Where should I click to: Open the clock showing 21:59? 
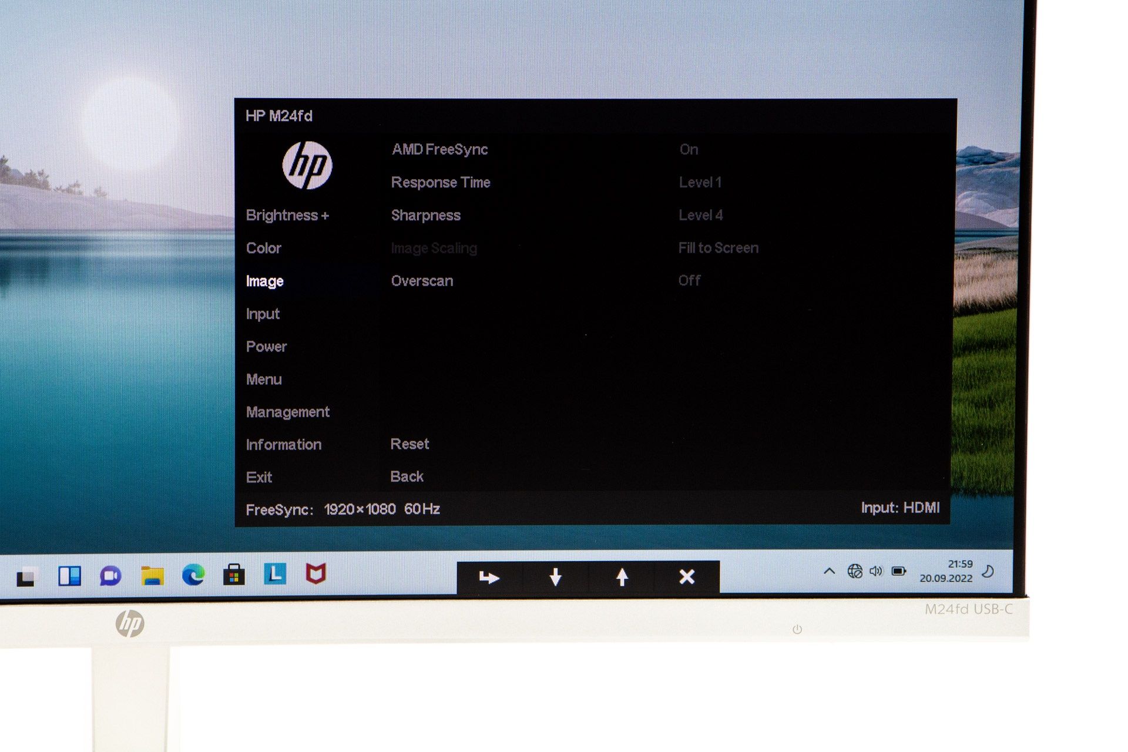pyautogui.click(x=960, y=564)
